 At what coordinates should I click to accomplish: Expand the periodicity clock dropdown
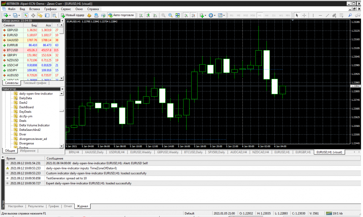(215, 15)
